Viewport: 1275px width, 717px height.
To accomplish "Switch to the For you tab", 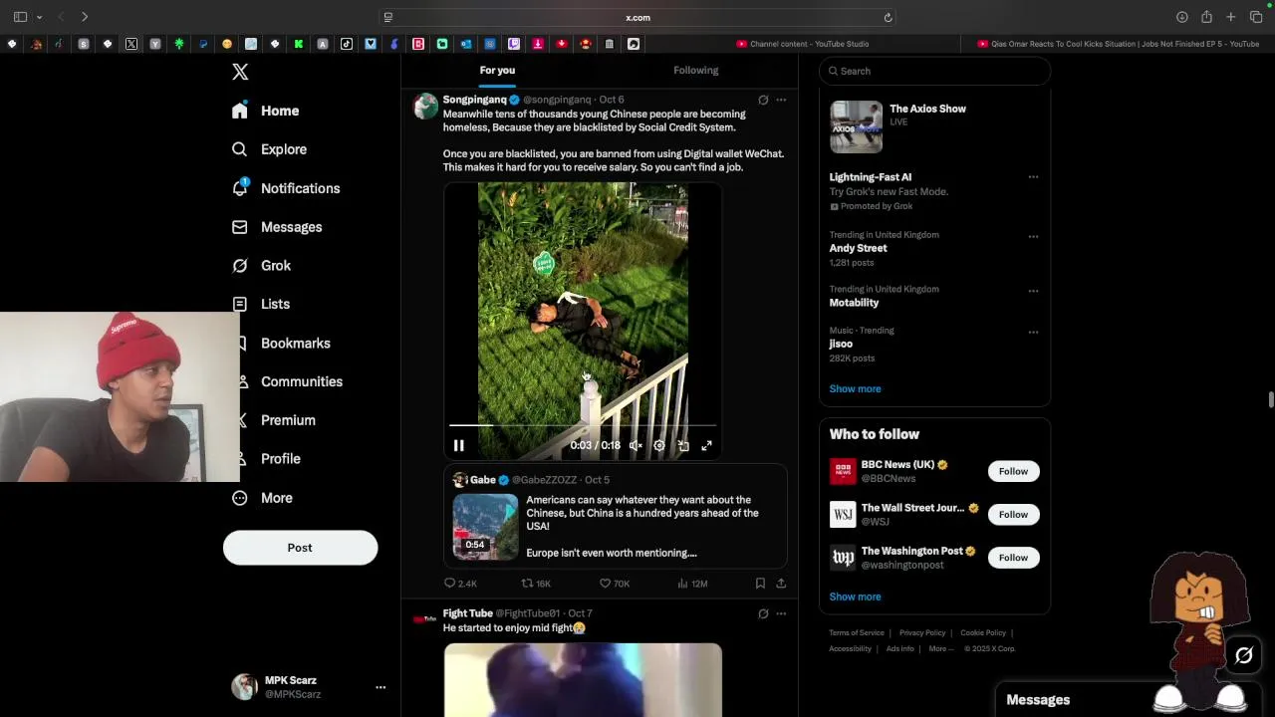I will click(497, 70).
